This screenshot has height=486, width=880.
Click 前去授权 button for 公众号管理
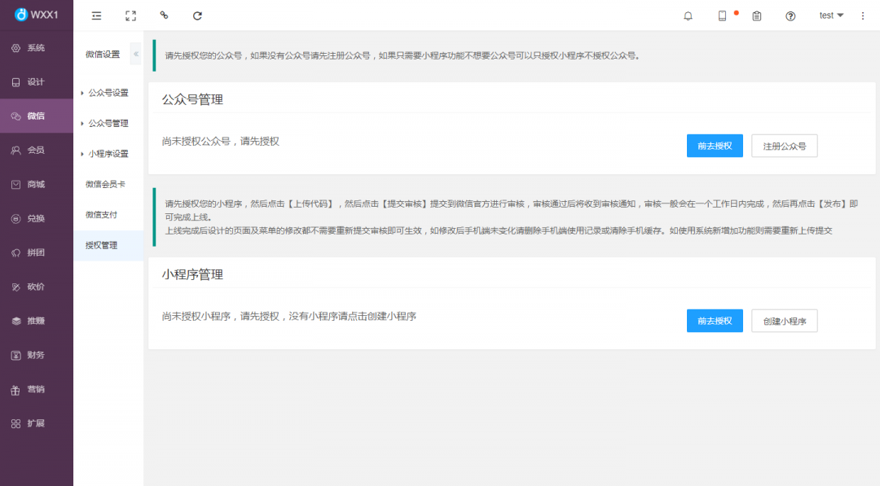(x=715, y=146)
